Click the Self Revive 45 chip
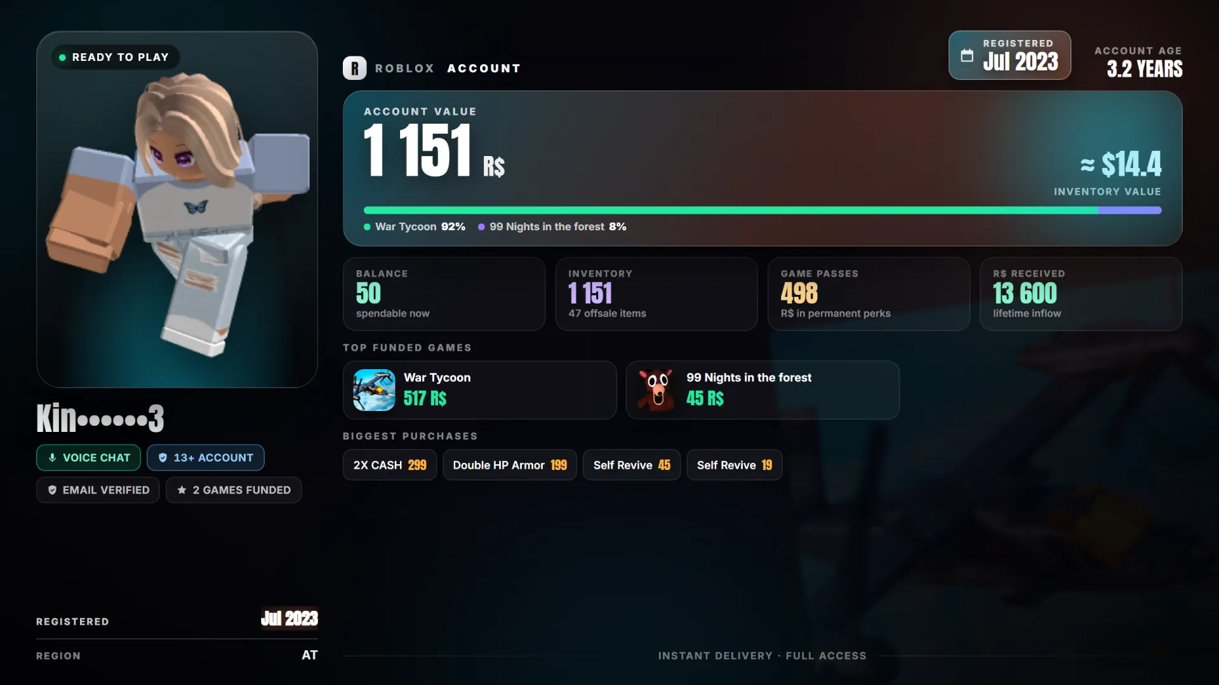Screen dimensions: 1219x685 (x=632, y=465)
